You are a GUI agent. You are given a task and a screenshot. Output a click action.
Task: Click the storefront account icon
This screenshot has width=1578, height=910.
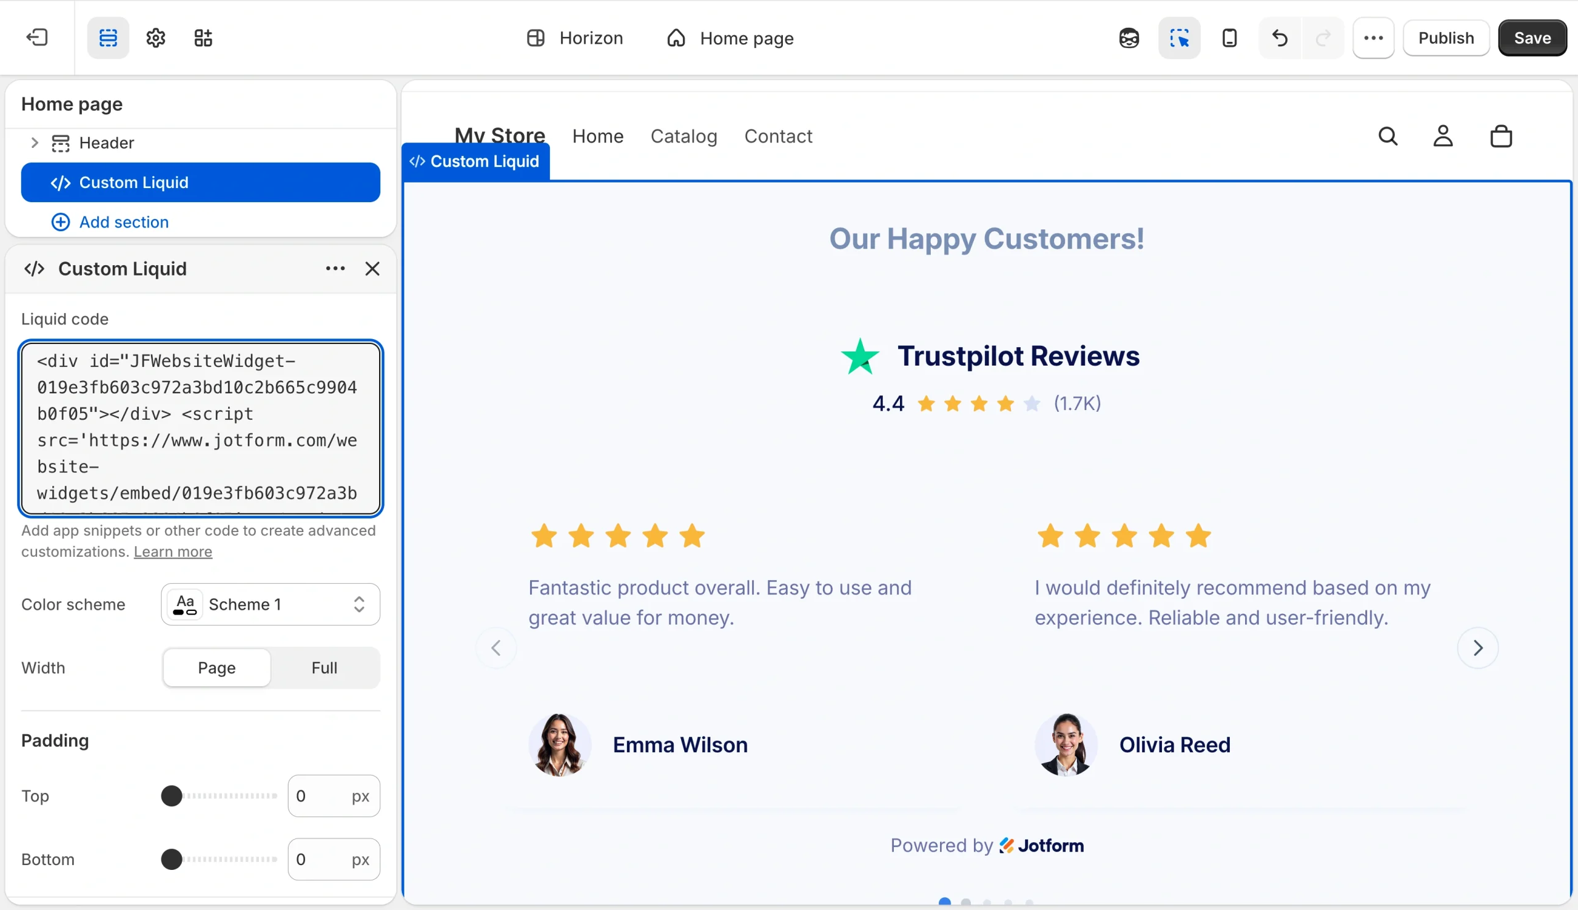(1442, 136)
